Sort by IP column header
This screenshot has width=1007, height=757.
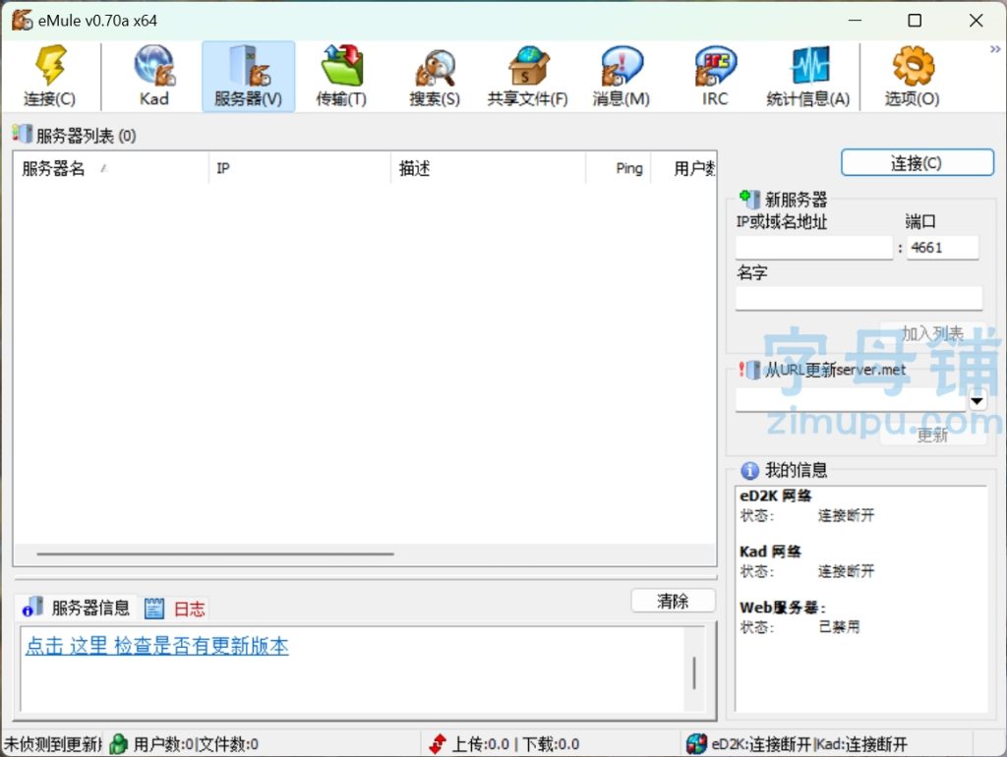point(300,168)
